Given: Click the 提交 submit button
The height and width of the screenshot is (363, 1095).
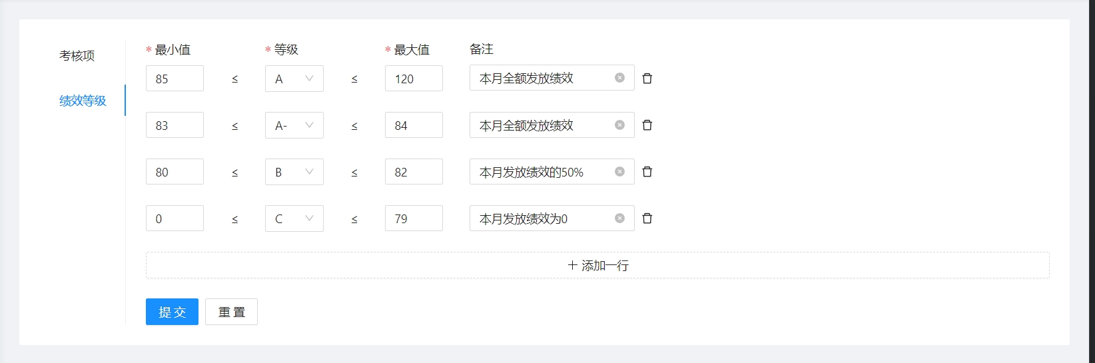Looking at the screenshot, I should click(x=172, y=312).
